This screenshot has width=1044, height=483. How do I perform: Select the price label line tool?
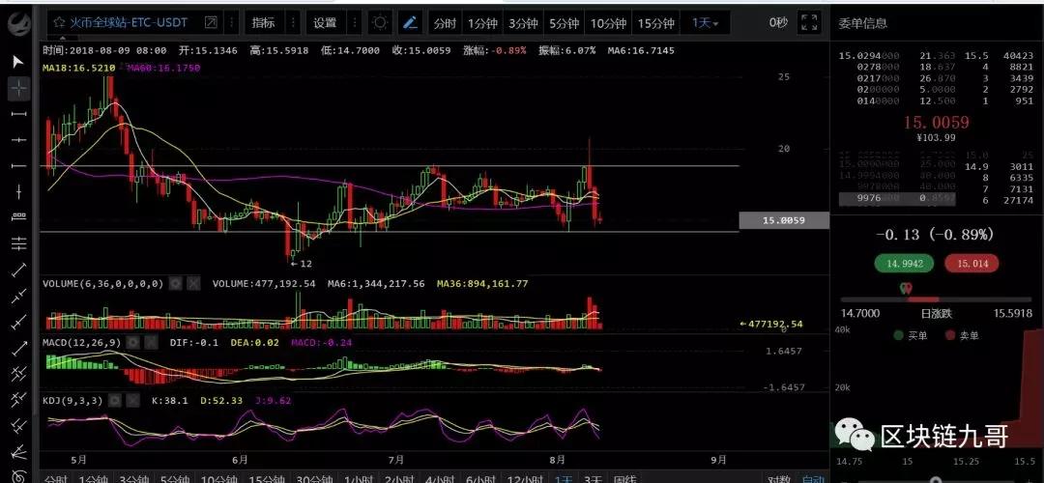point(18,217)
